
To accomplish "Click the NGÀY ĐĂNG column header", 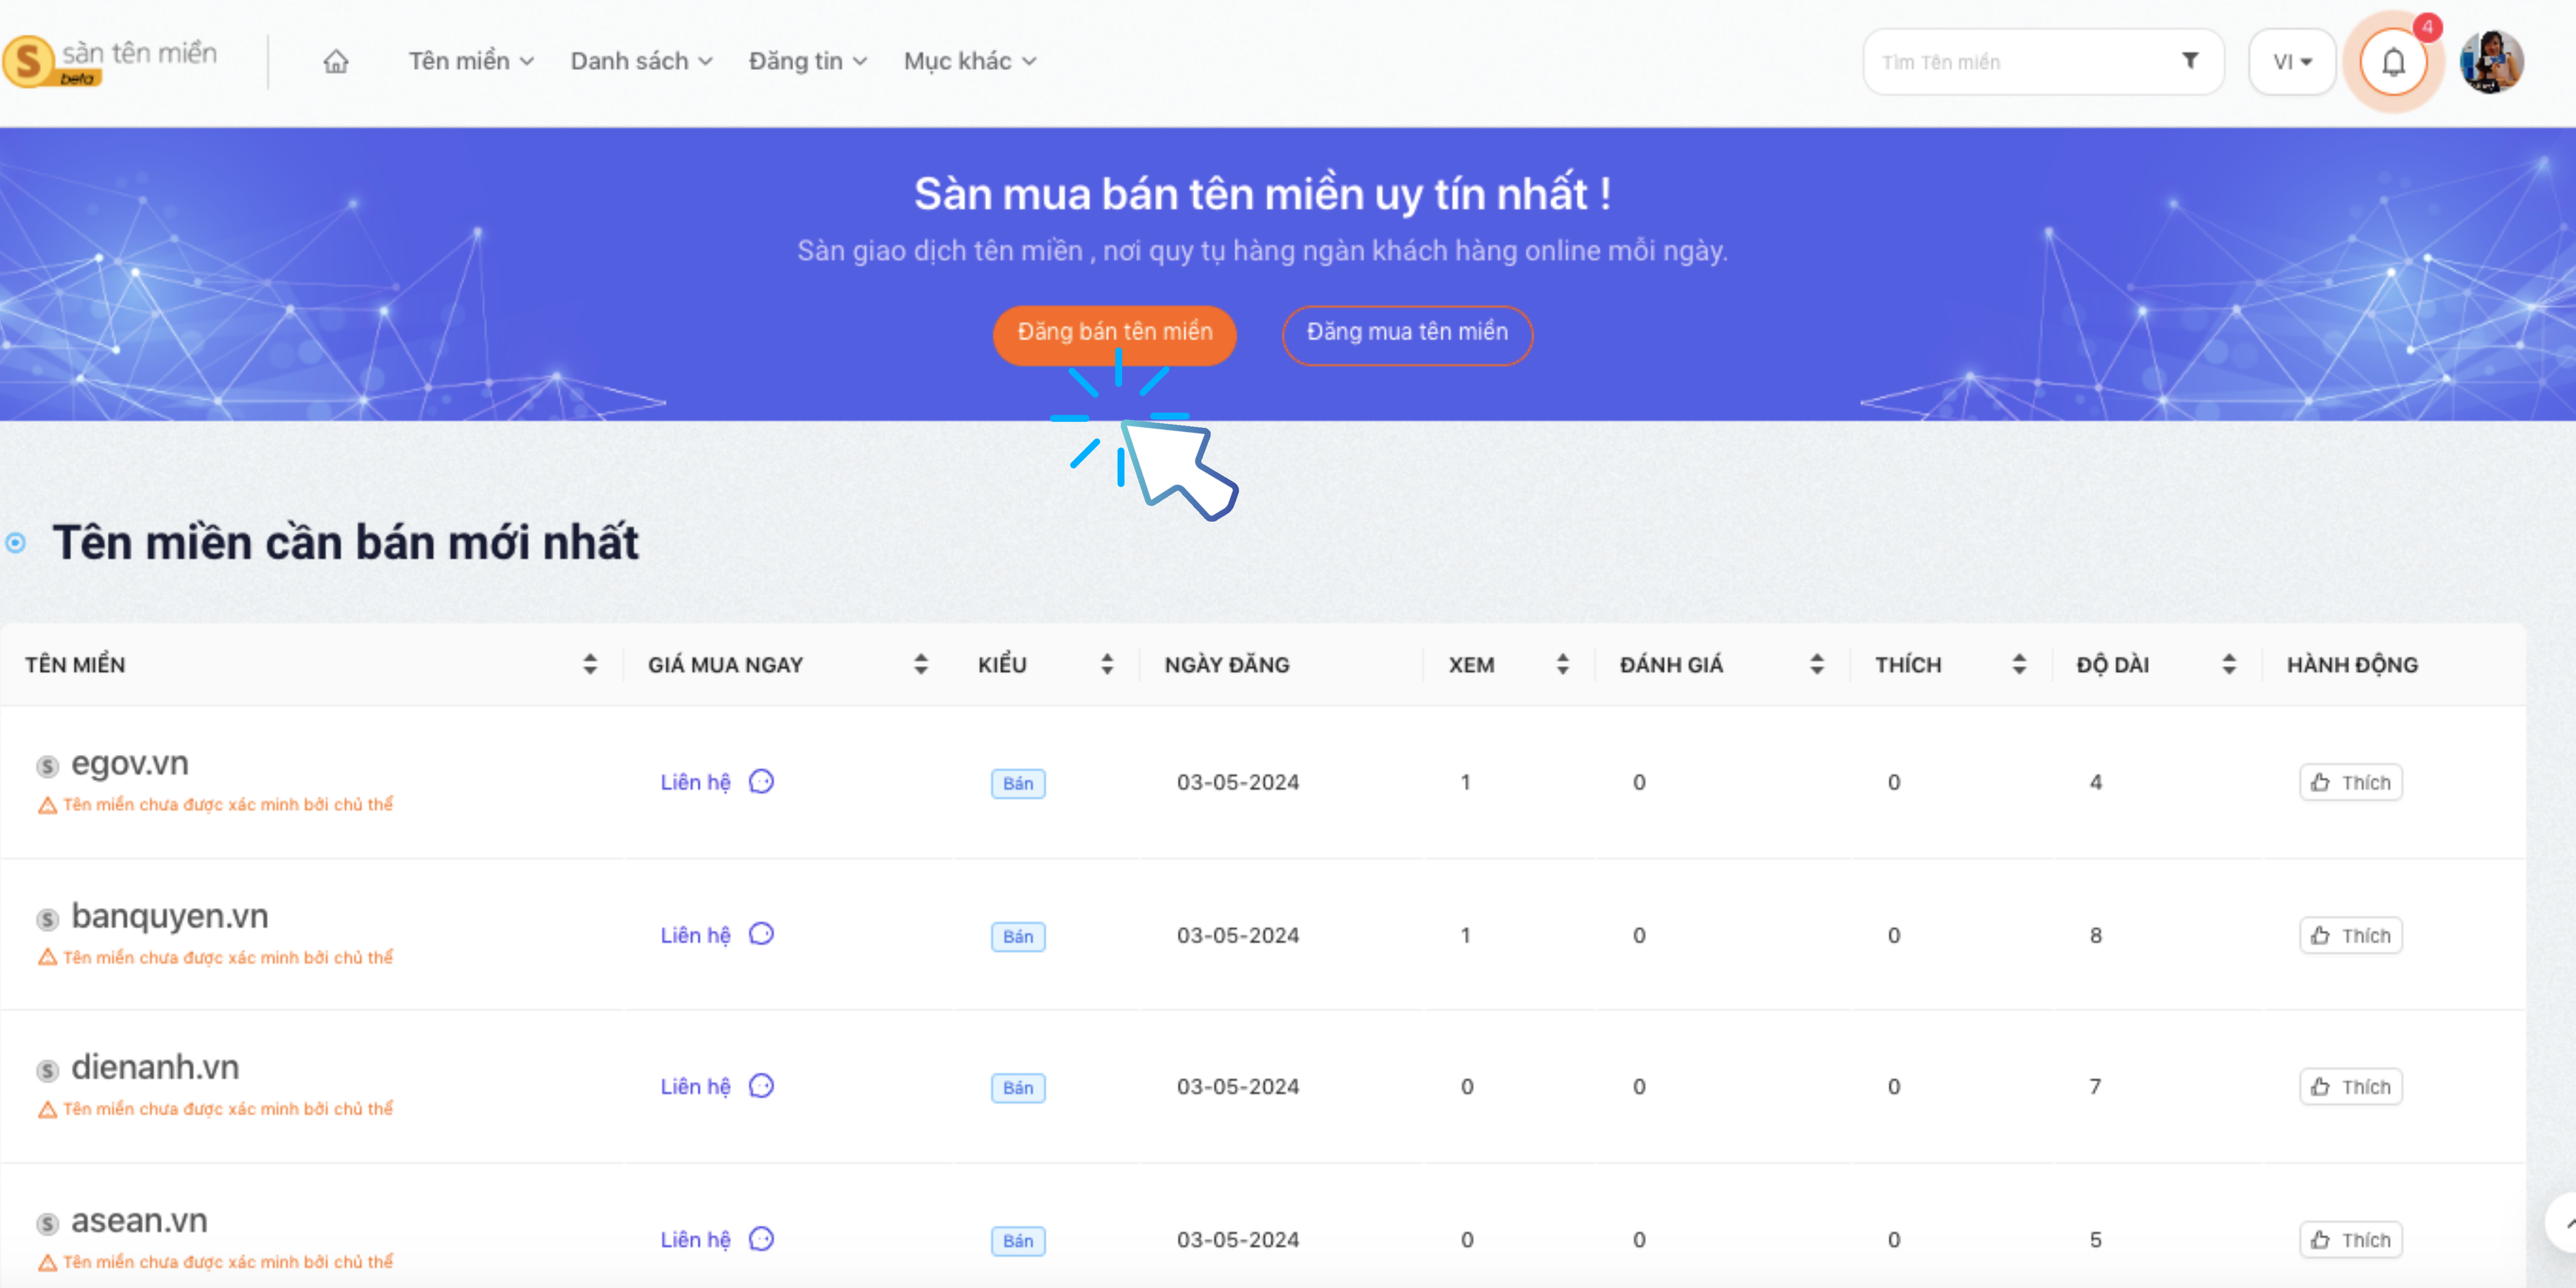I will (1227, 664).
